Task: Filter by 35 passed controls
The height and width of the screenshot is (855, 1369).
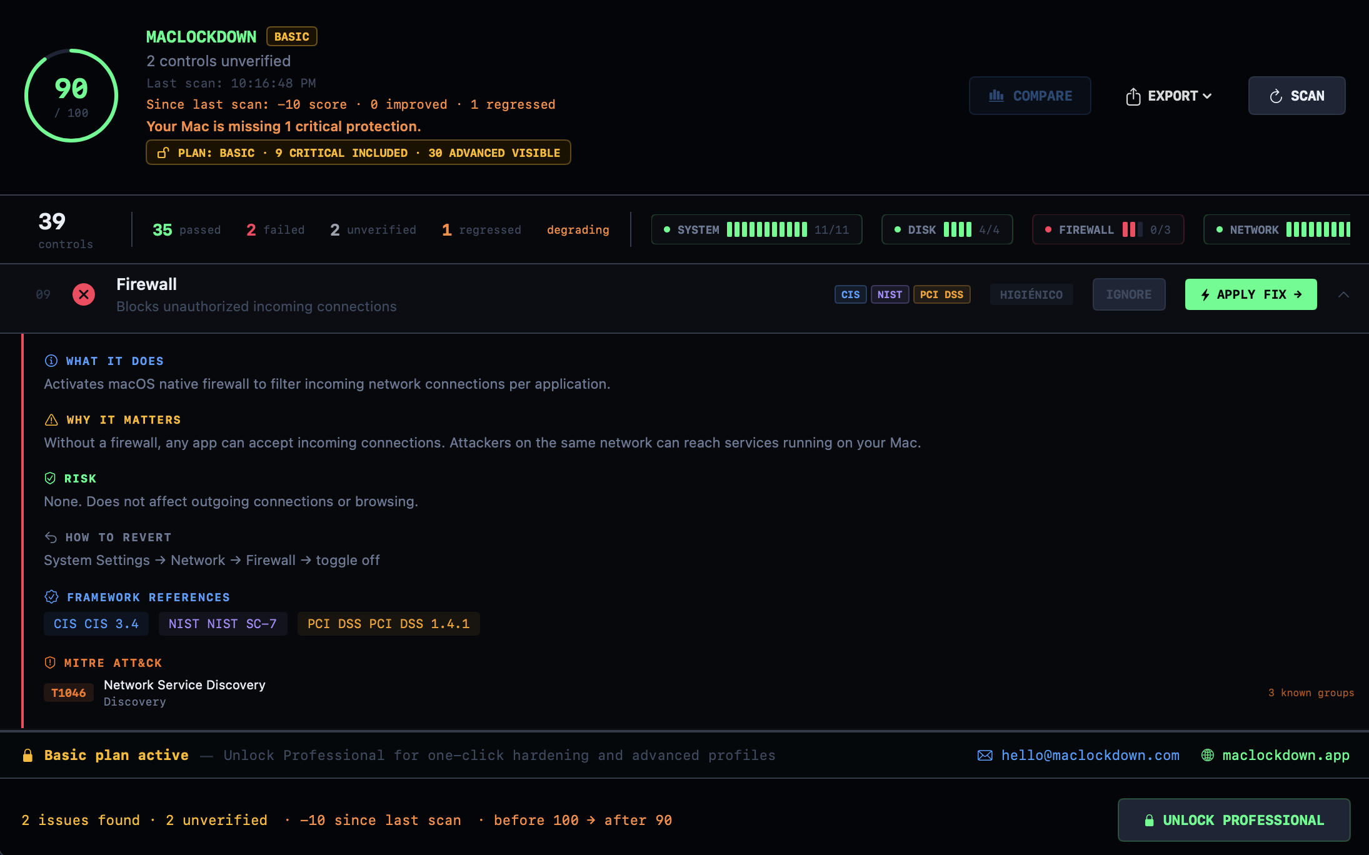Action: 186,230
